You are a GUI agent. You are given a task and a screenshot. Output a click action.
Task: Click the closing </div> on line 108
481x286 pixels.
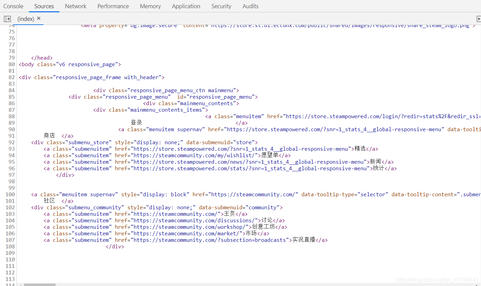(115, 247)
